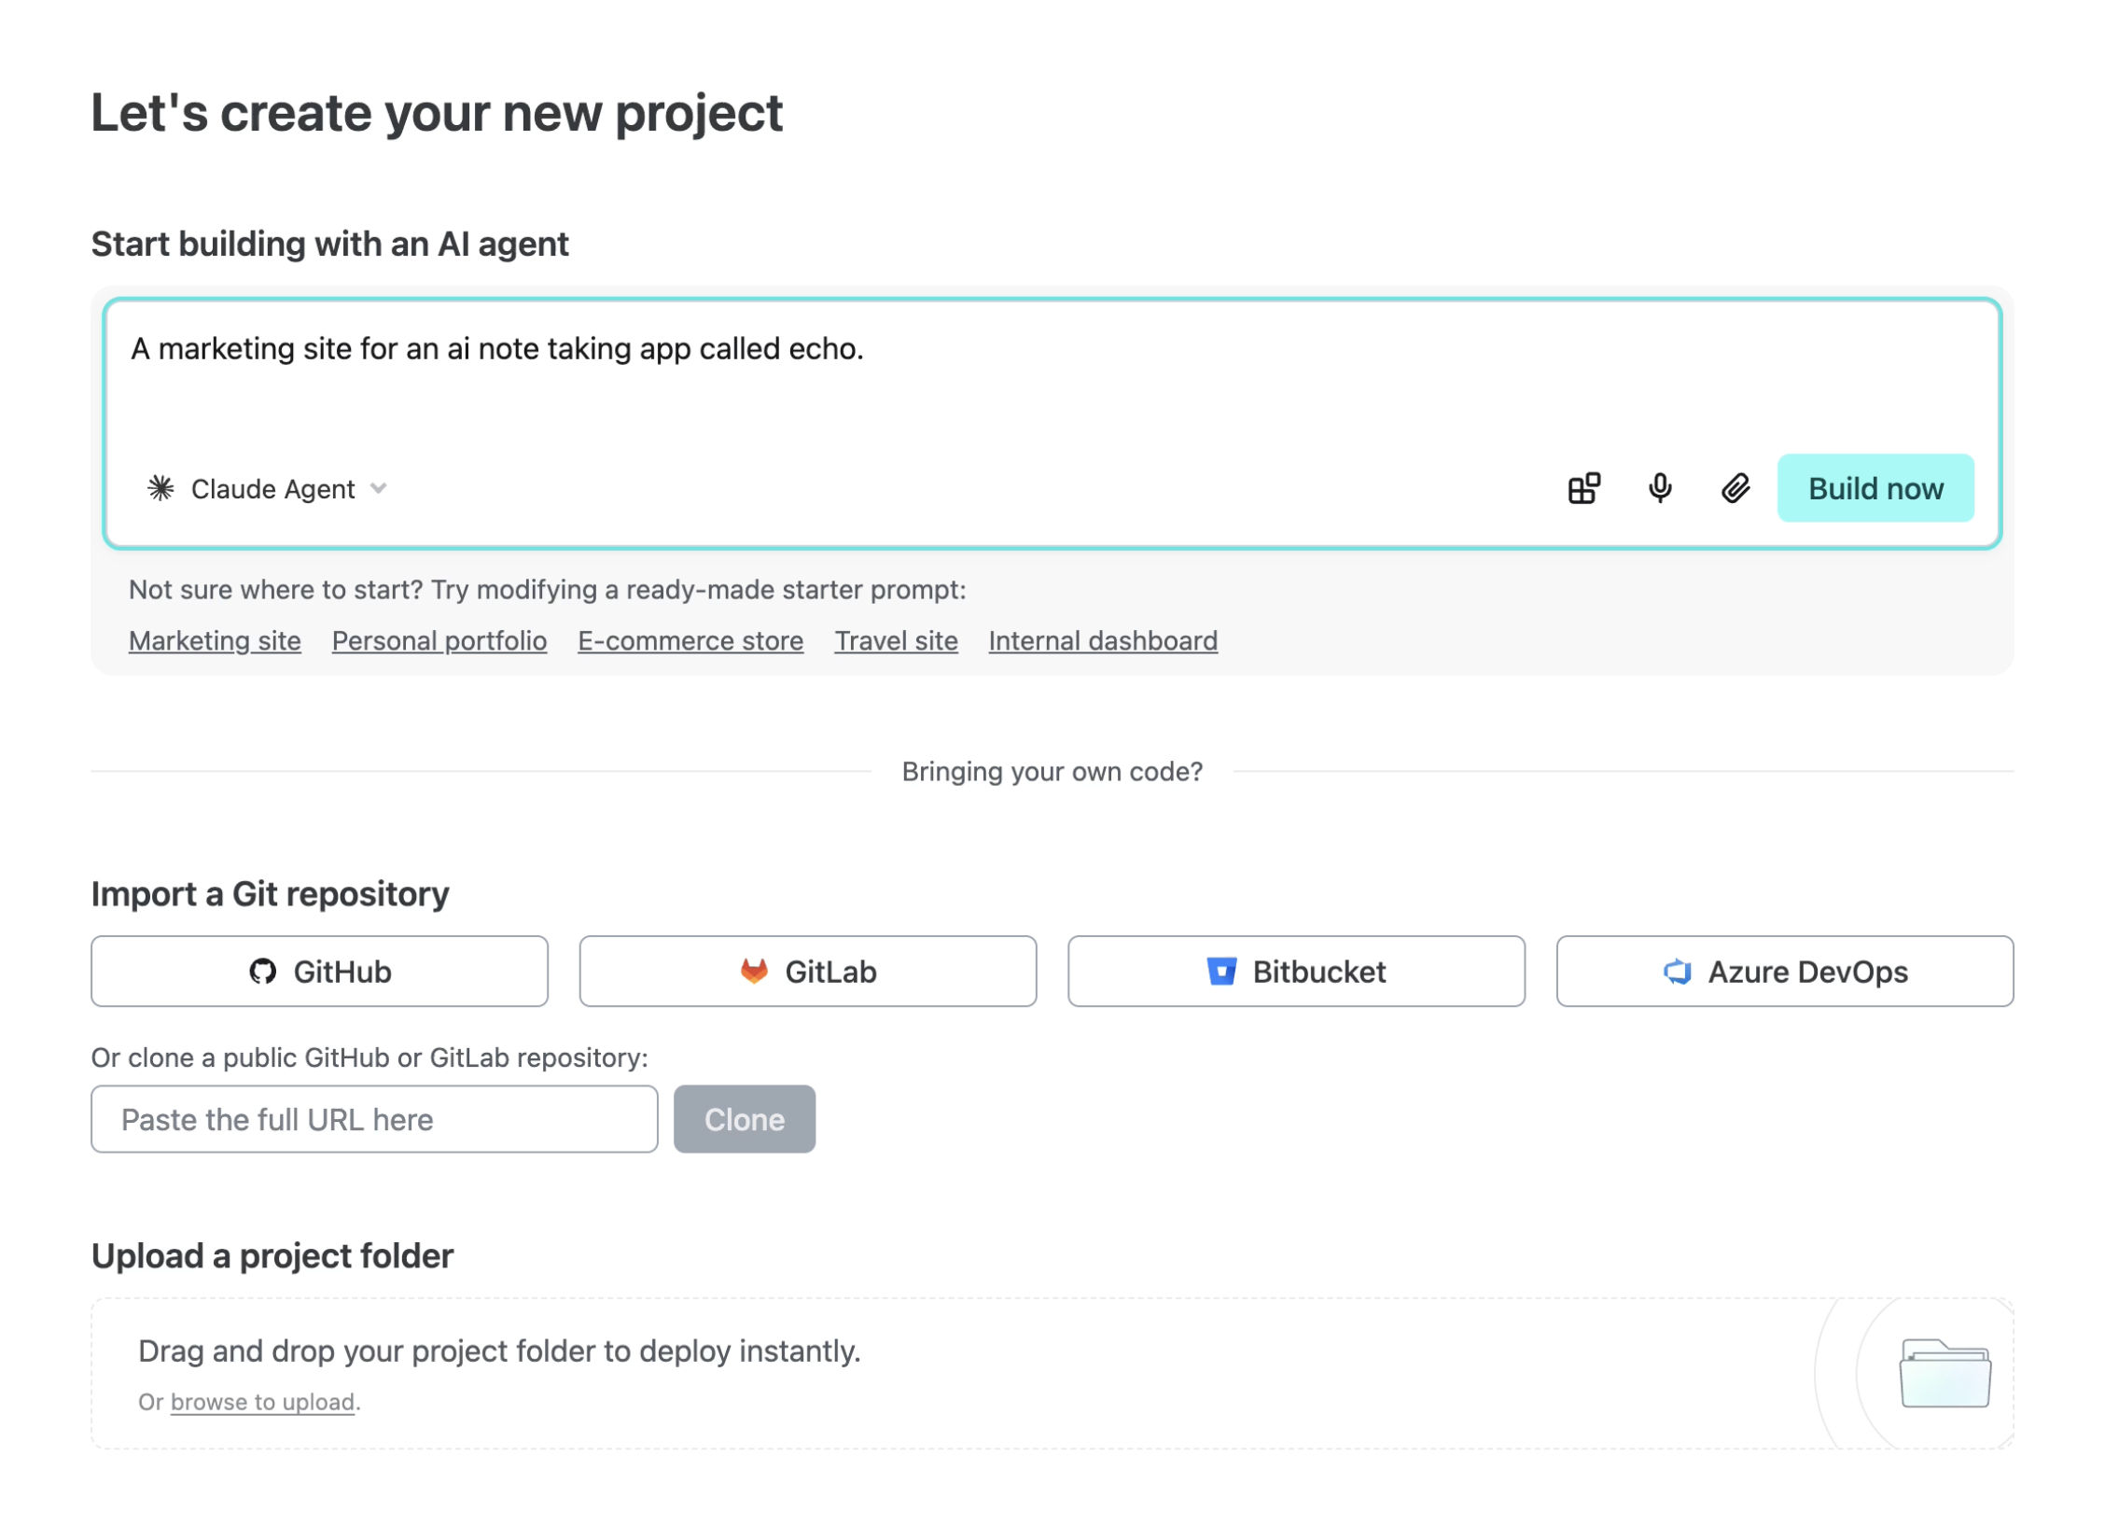2105x1540 pixels.
Task: Select the GitLab import option
Action: pos(807,972)
